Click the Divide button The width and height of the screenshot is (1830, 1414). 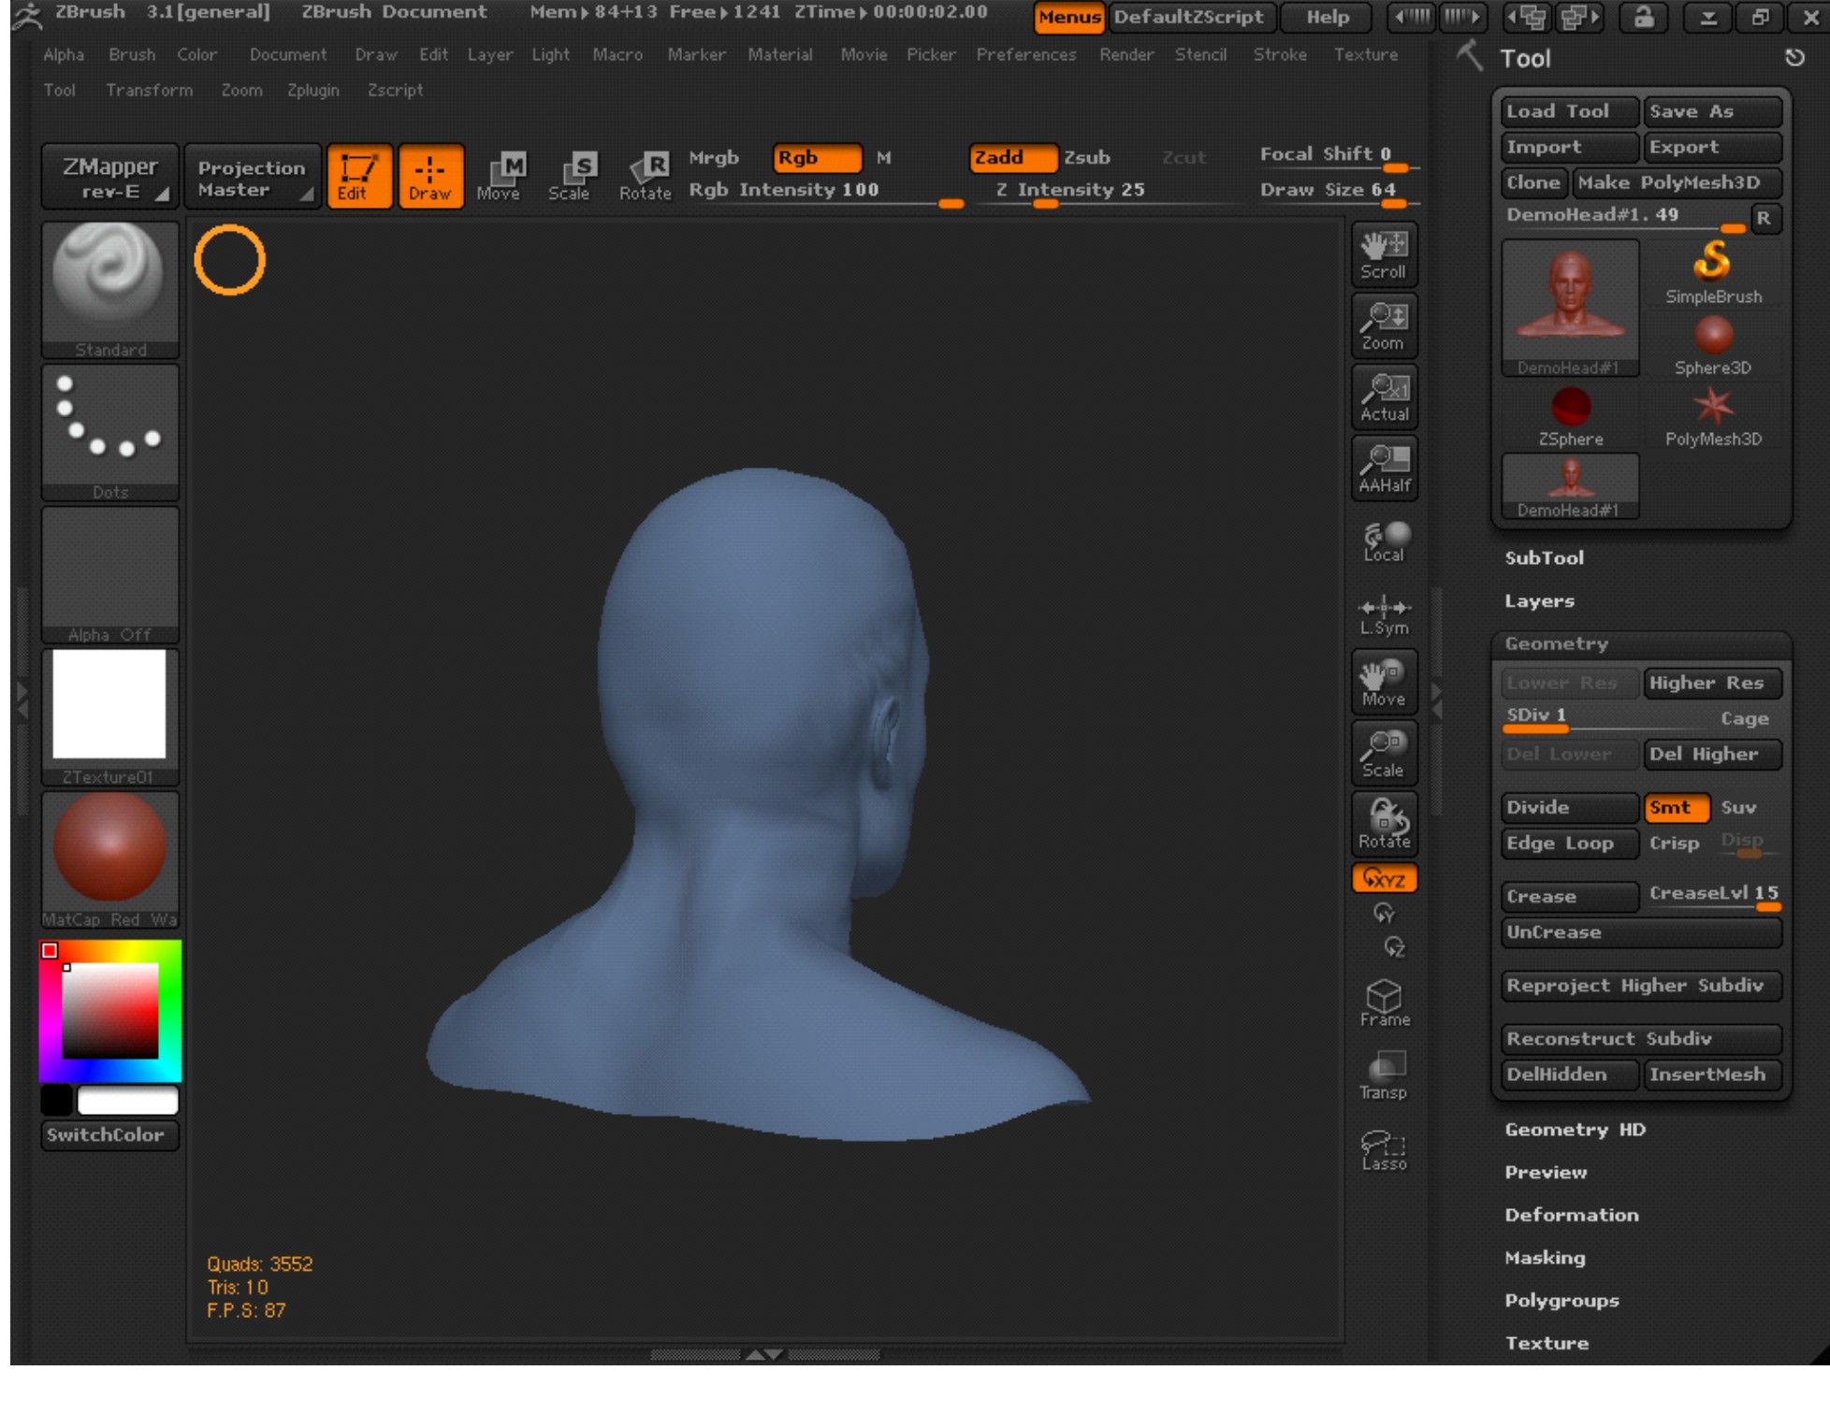coord(1569,807)
